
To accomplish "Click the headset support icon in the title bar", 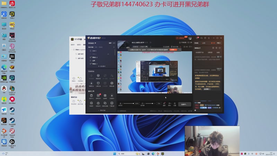I will point(202,38).
